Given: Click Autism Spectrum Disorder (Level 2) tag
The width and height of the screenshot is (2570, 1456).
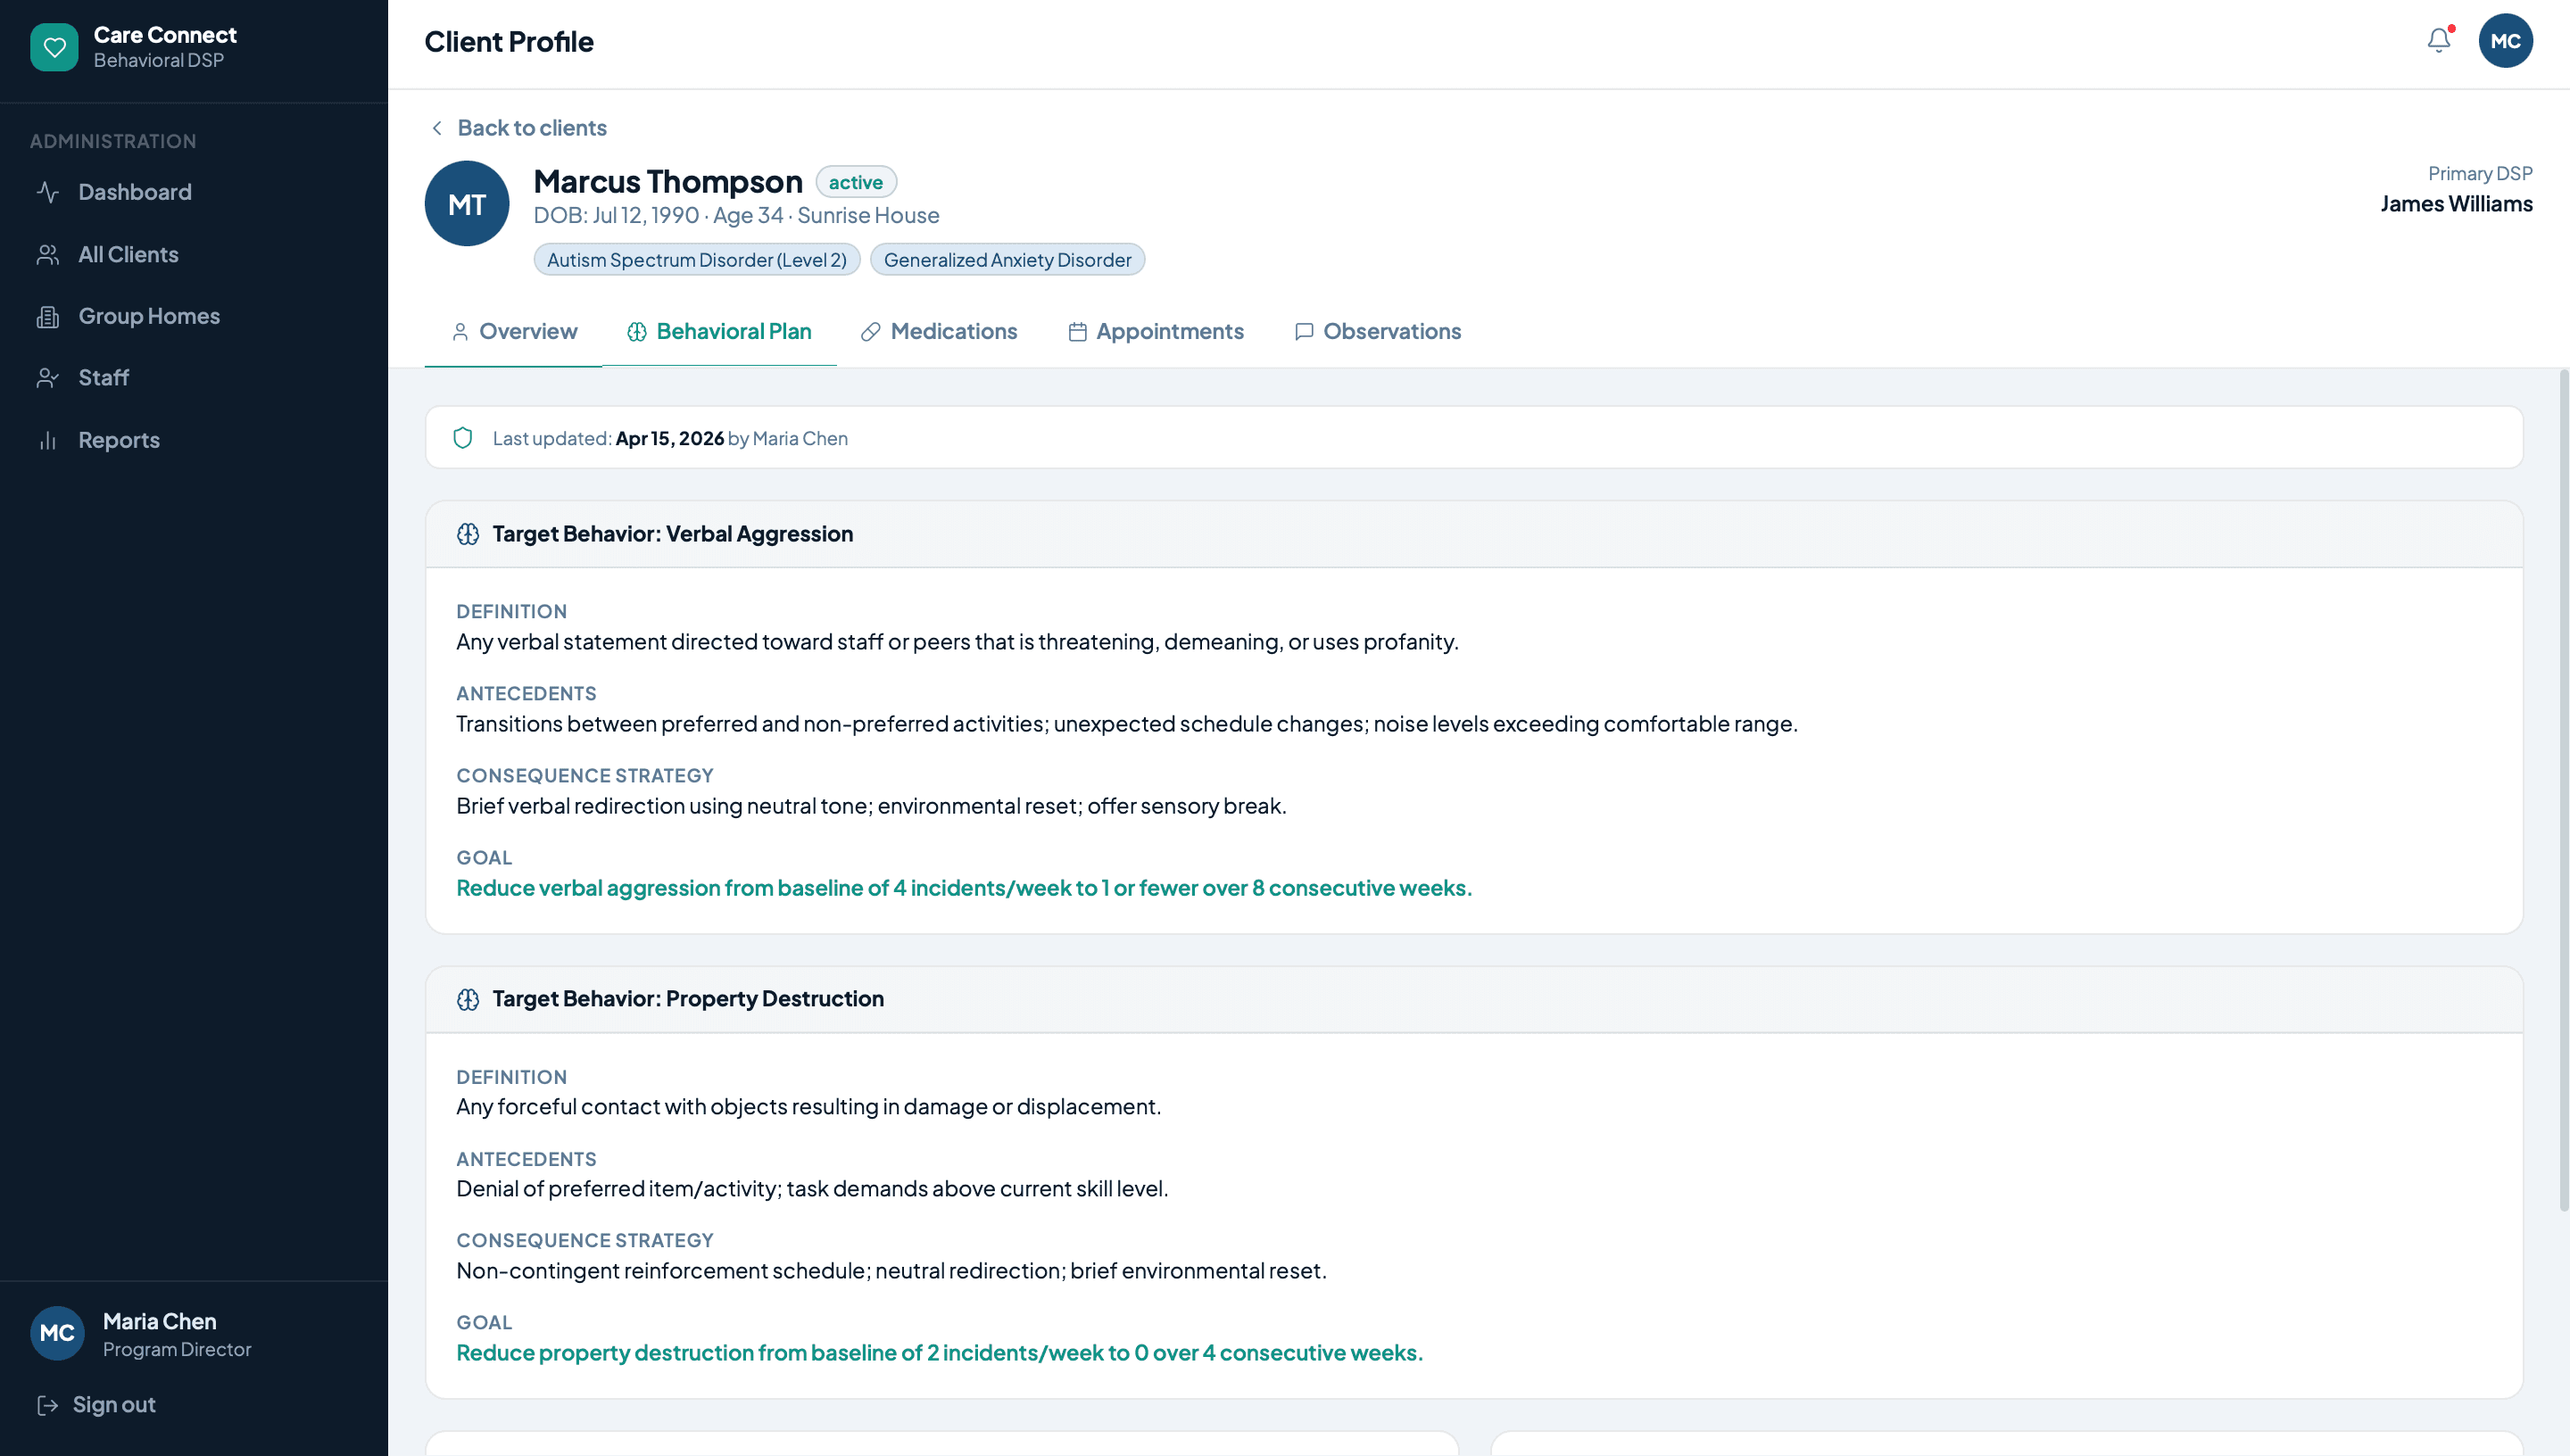Looking at the screenshot, I should click(697, 260).
